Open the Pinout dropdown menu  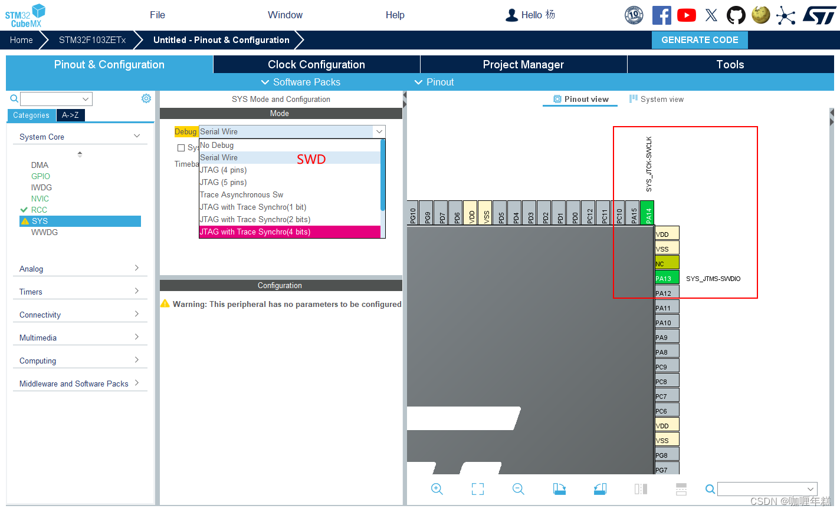tap(434, 82)
